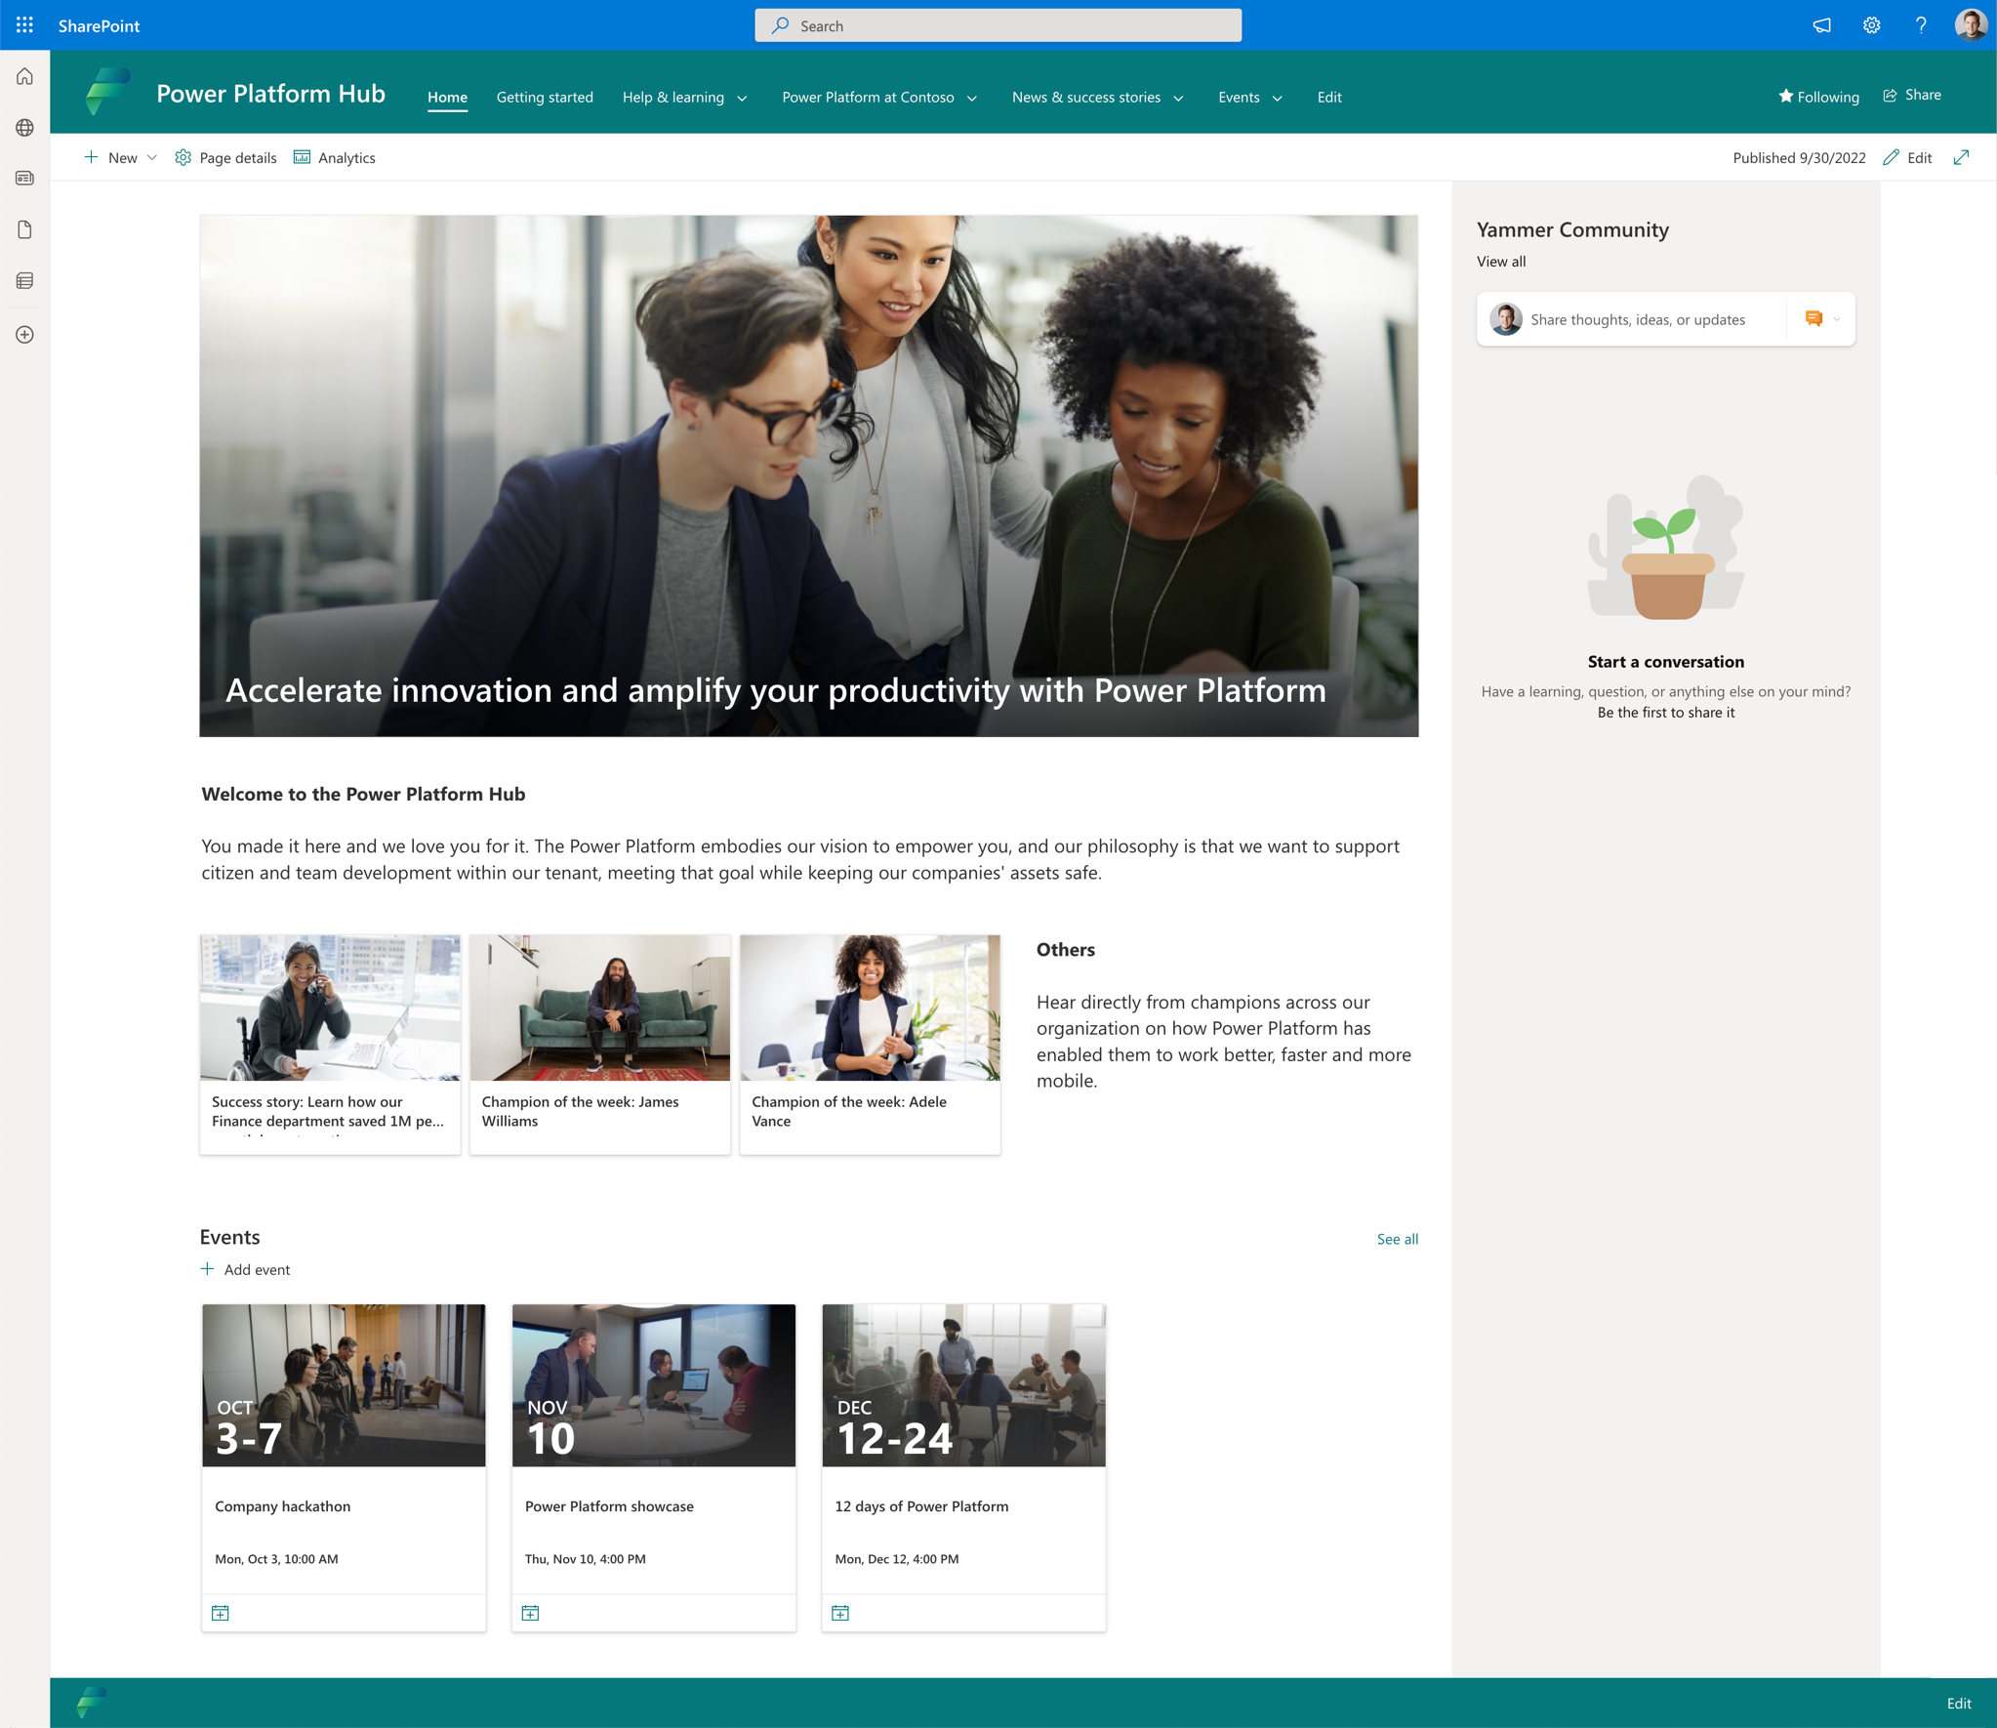This screenshot has width=1997, height=1728.
Task: Select the Getting started tab
Action: click(x=544, y=97)
